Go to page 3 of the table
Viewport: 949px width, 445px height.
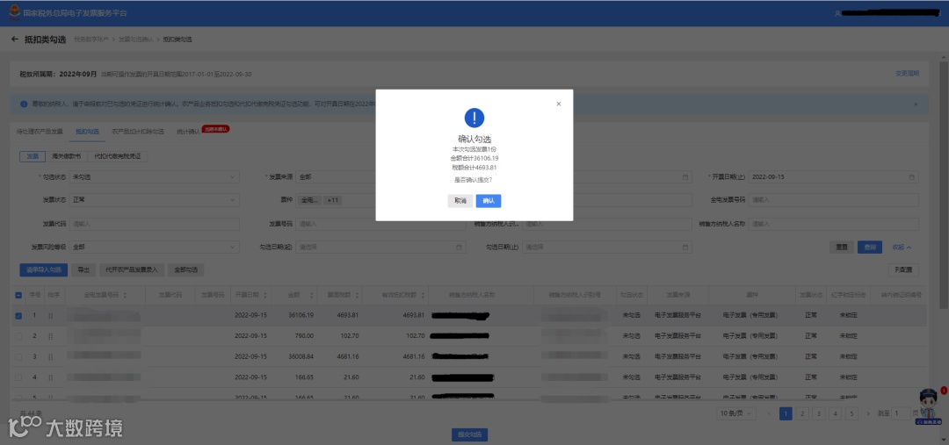[818, 413]
